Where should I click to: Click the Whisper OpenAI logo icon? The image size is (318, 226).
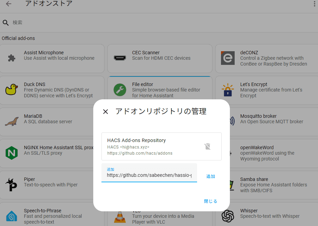(x=228, y=216)
